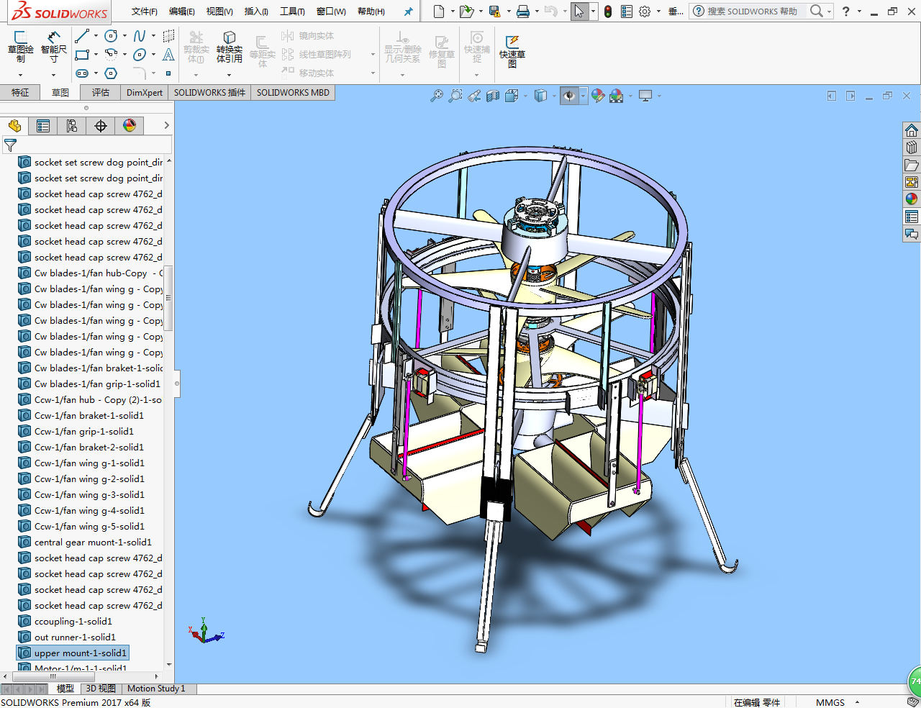
Task: Expand the feature manager tabs chevron
Action: click(x=166, y=125)
